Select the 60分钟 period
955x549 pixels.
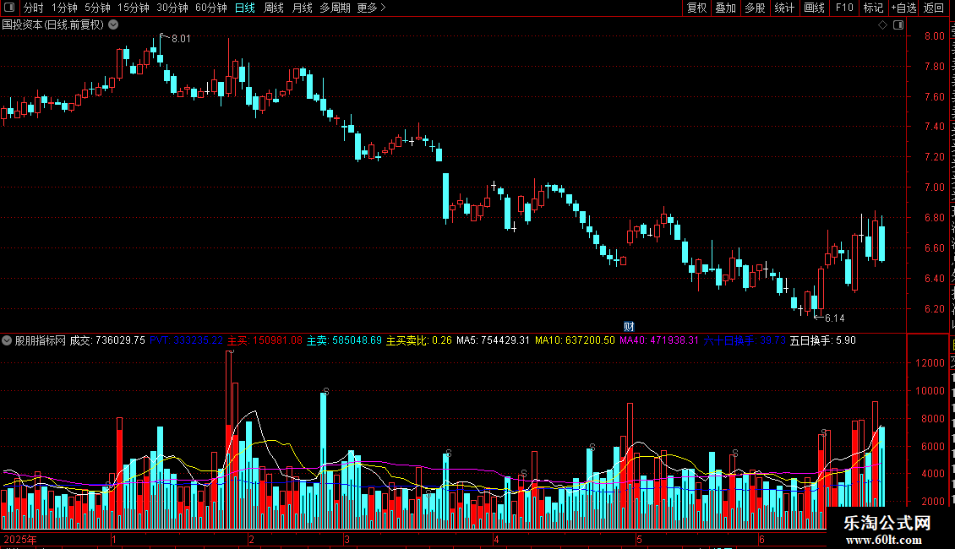(211, 8)
